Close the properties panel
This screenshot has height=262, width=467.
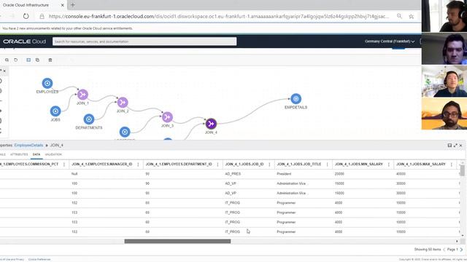point(460,146)
